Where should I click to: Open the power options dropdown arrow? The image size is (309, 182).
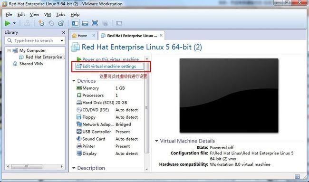[x=14, y=23]
